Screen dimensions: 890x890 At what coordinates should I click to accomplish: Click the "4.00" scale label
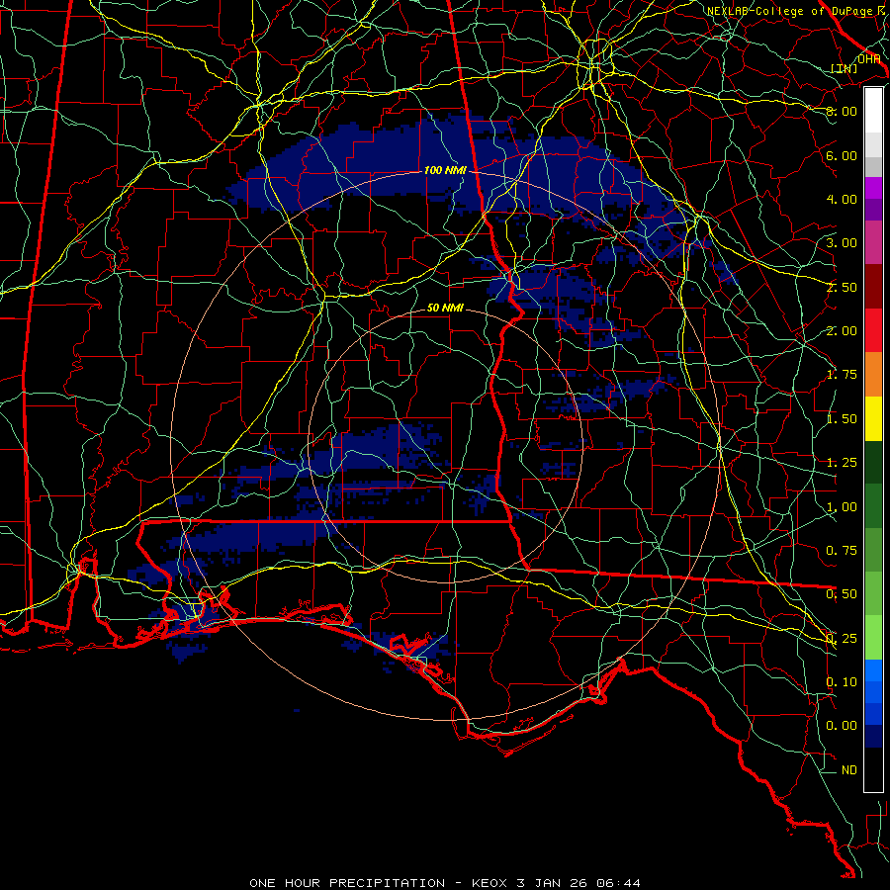(x=842, y=199)
